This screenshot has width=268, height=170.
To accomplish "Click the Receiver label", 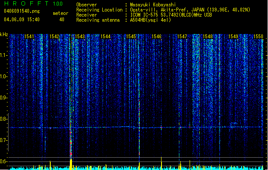I will pos(86,15).
